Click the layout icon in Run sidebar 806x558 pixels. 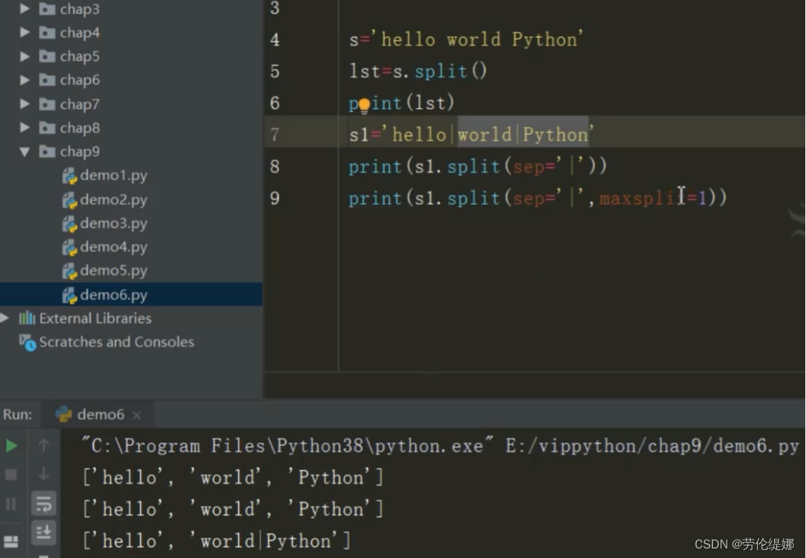(x=11, y=541)
